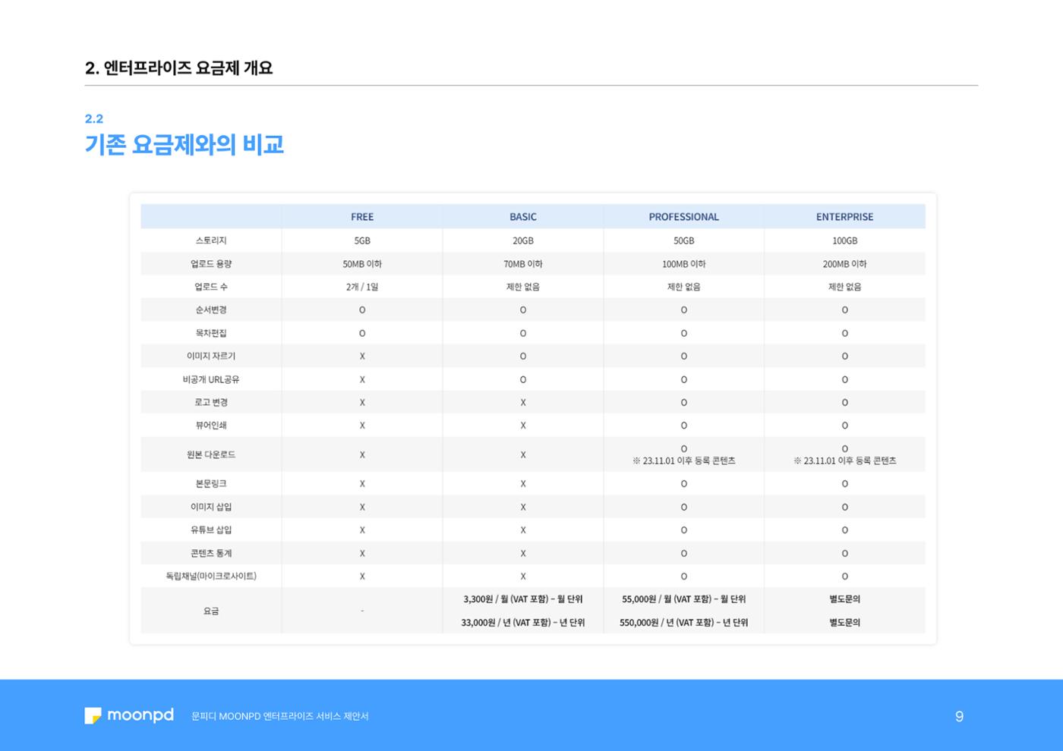Click the 550,000원 / 년 price text
Viewport: 1063px width, 751px height.
(683, 622)
